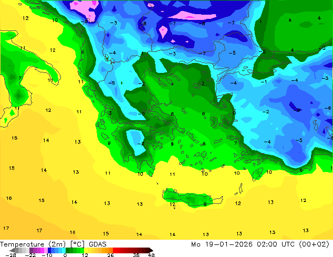Click the '-28' legend label

pyautogui.click(x=11, y=255)
